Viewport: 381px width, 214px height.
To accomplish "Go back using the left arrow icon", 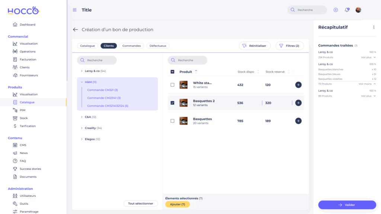I will click(x=76, y=30).
